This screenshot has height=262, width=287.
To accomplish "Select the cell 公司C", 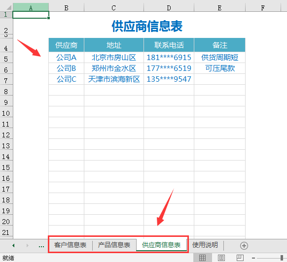I will pyautogui.click(x=66, y=79).
